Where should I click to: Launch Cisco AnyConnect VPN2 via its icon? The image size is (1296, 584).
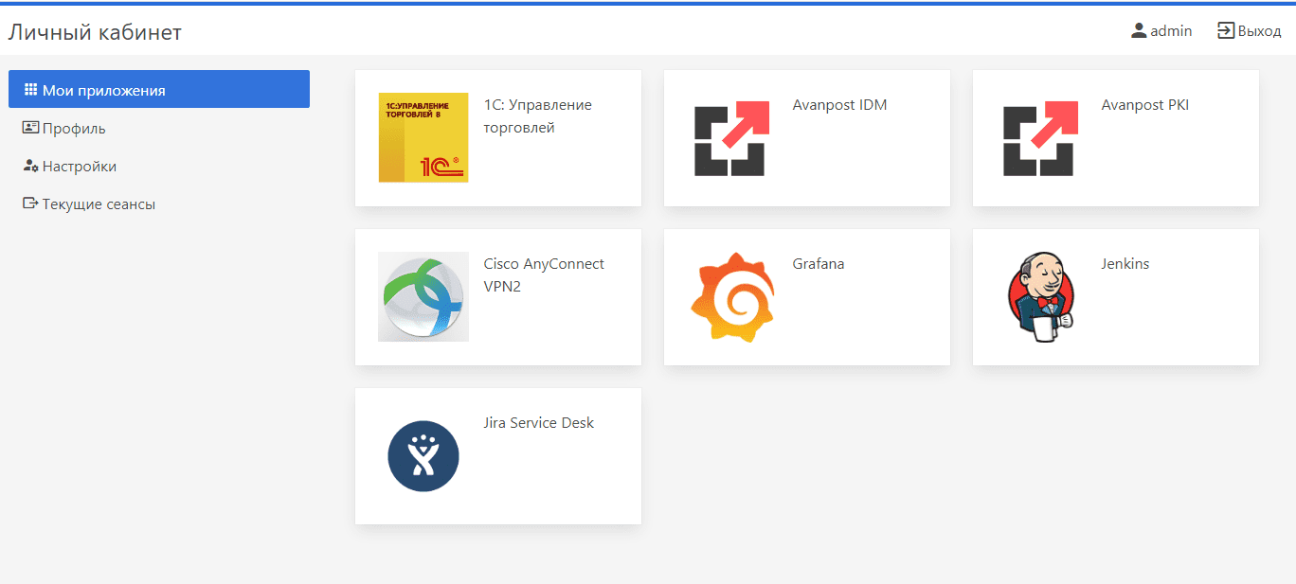pos(423,296)
